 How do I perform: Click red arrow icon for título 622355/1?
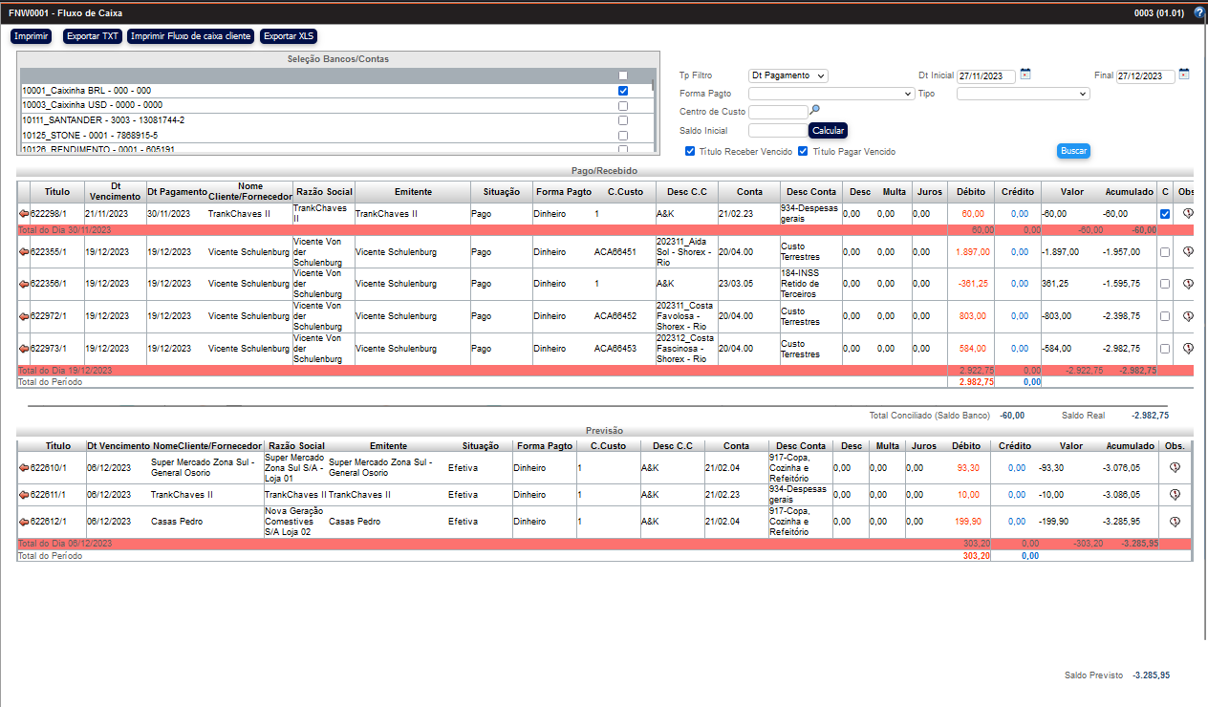pyautogui.click(x=24, y=252)
